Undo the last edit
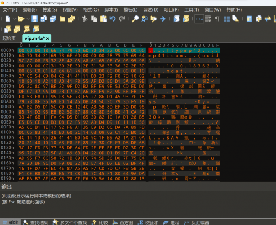This screenshot has width=276, height=225. (113, 19)
